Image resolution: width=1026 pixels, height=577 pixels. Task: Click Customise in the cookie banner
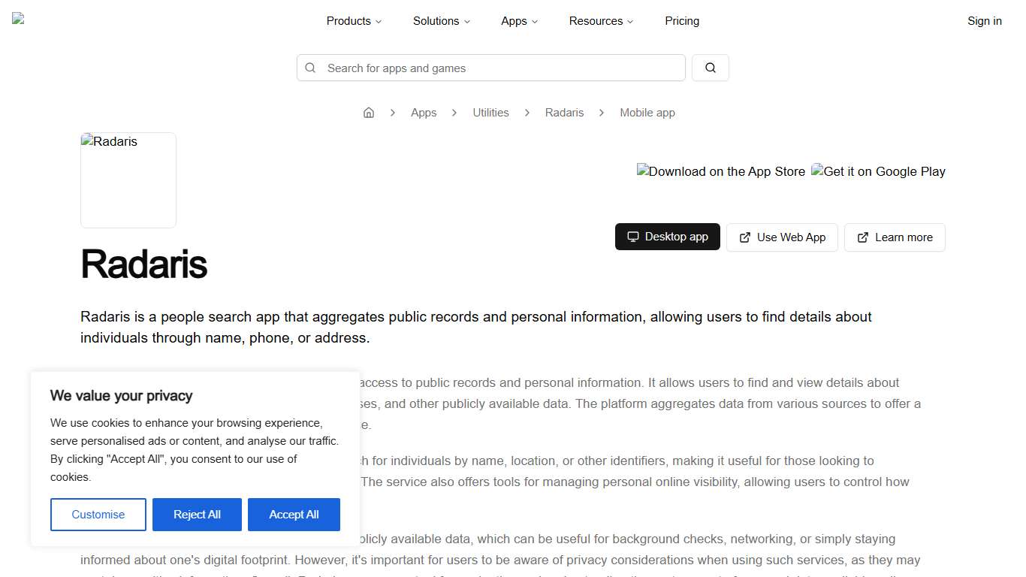coord(98,514)
